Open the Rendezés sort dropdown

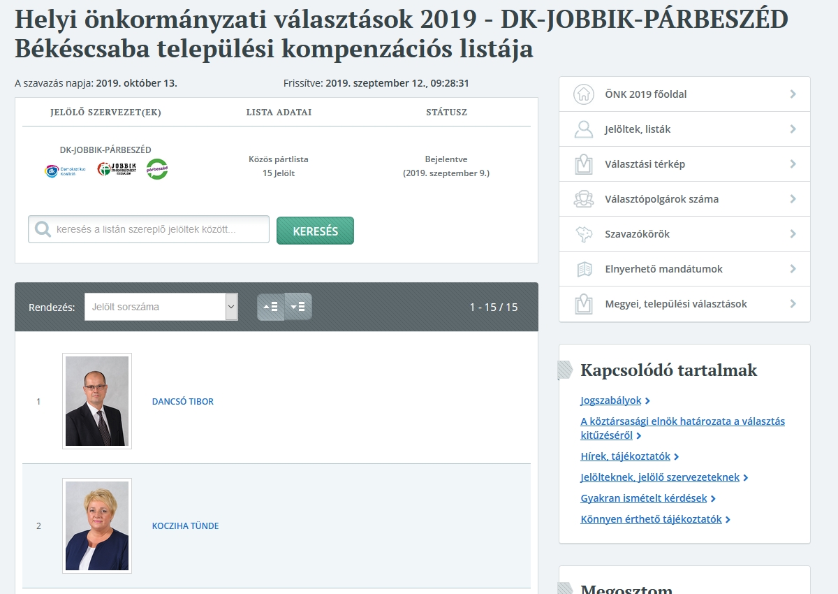pos(161,307)
